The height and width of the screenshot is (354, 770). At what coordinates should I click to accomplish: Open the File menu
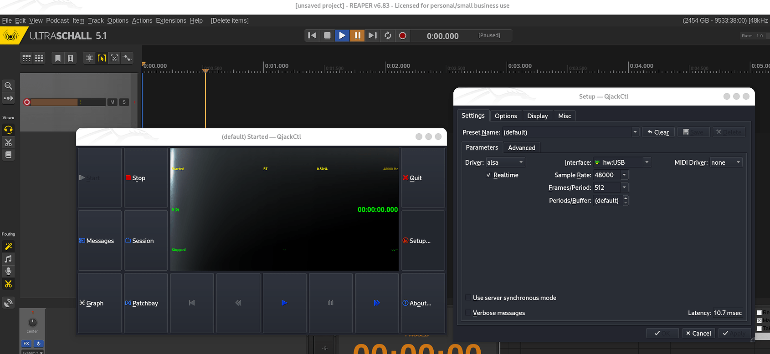coord(7,20)
